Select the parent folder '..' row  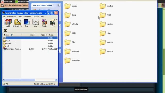point(30,38)
